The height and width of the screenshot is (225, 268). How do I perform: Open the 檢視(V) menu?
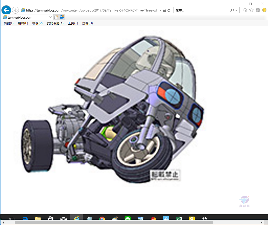[37, 23]
